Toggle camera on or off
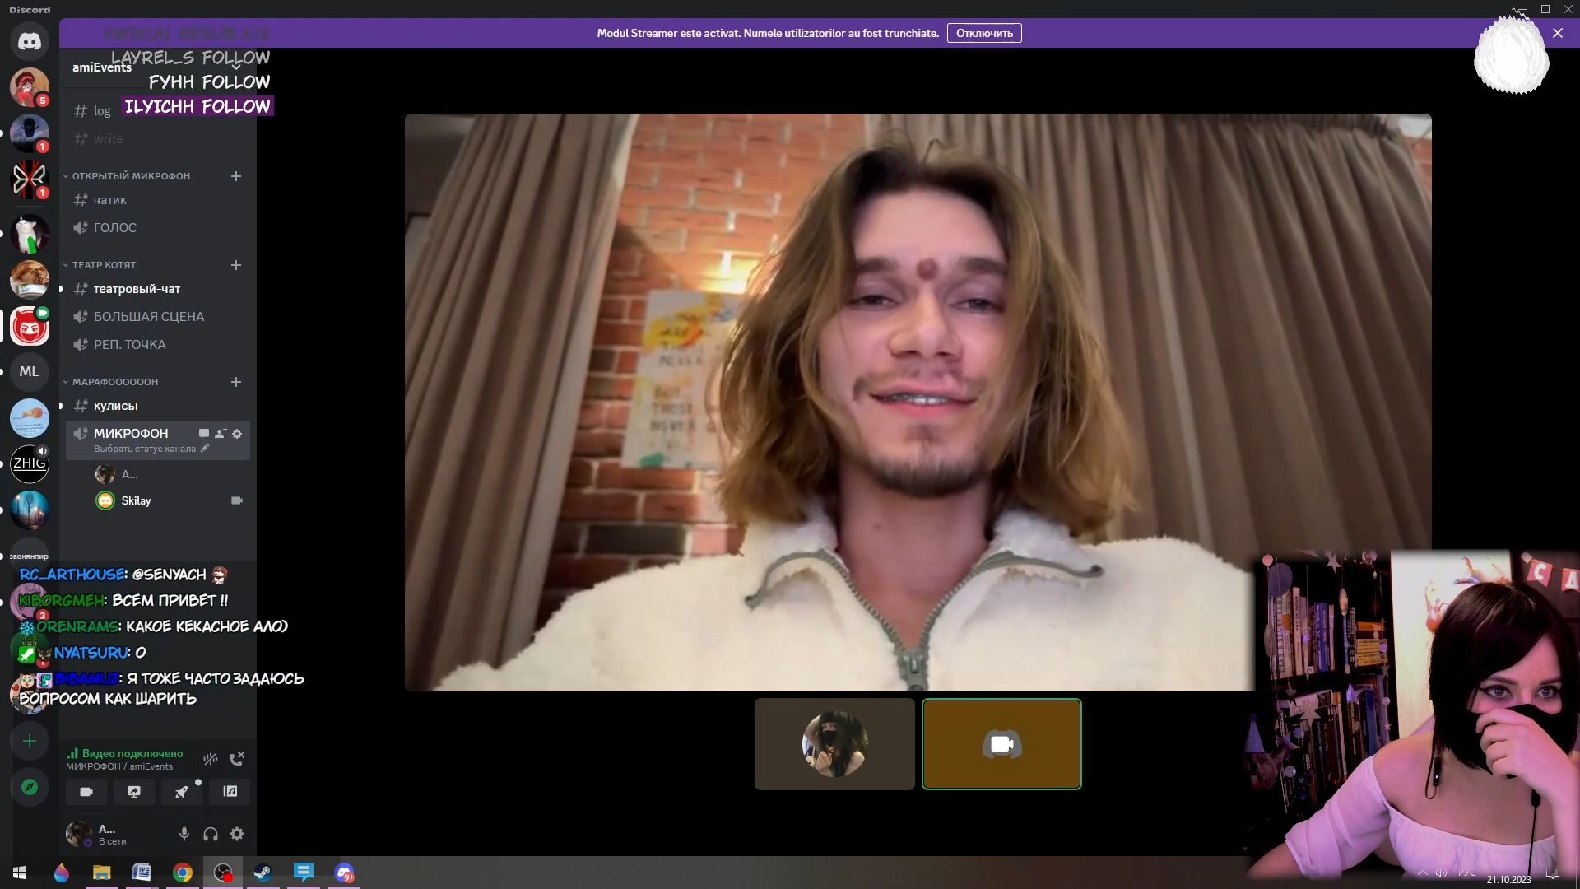Viewport: 1580px width, 889px height. 86,792
